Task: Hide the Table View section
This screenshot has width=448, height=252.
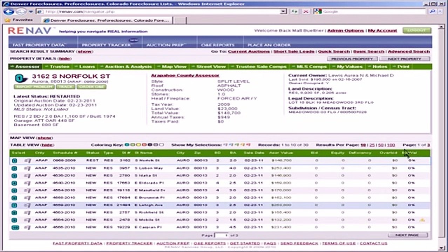Action: click(47, 145)
